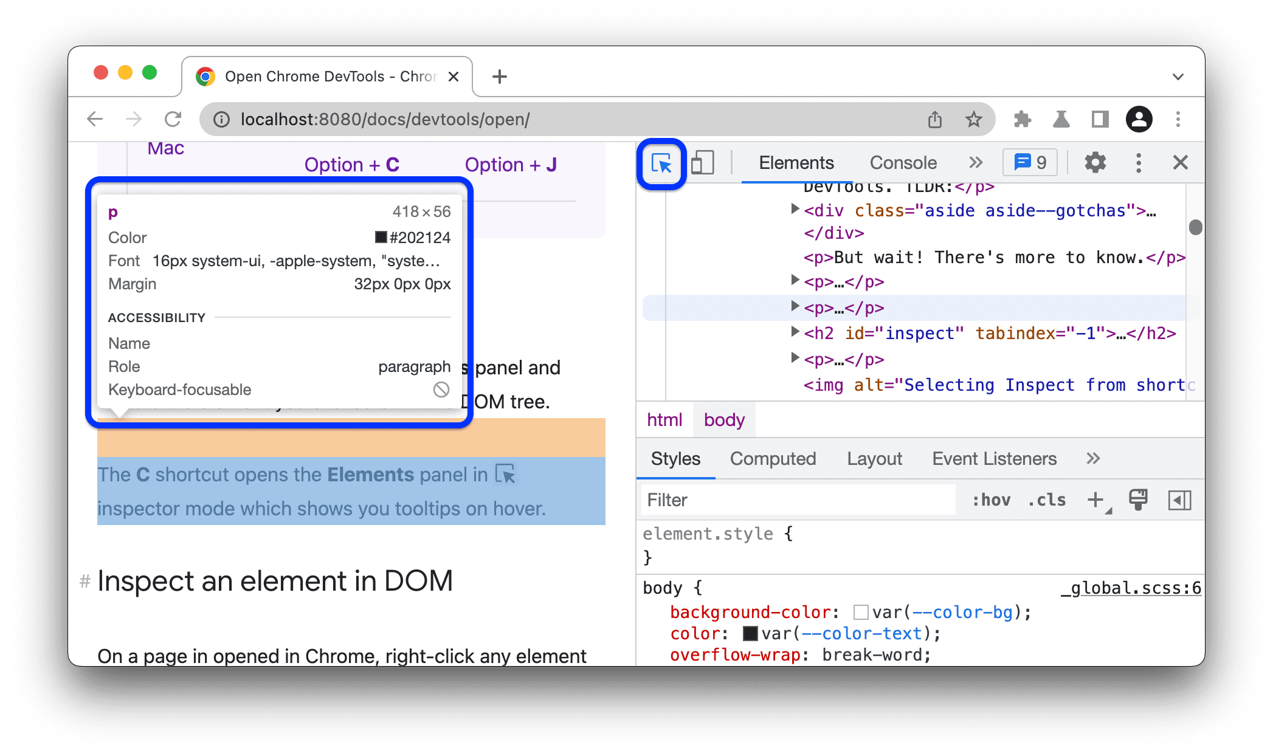Image resolution: width=1273 pixels, height=756 pixels.
Task: Select the body breadcrumb in DOM path
Action: click(725, 419)
